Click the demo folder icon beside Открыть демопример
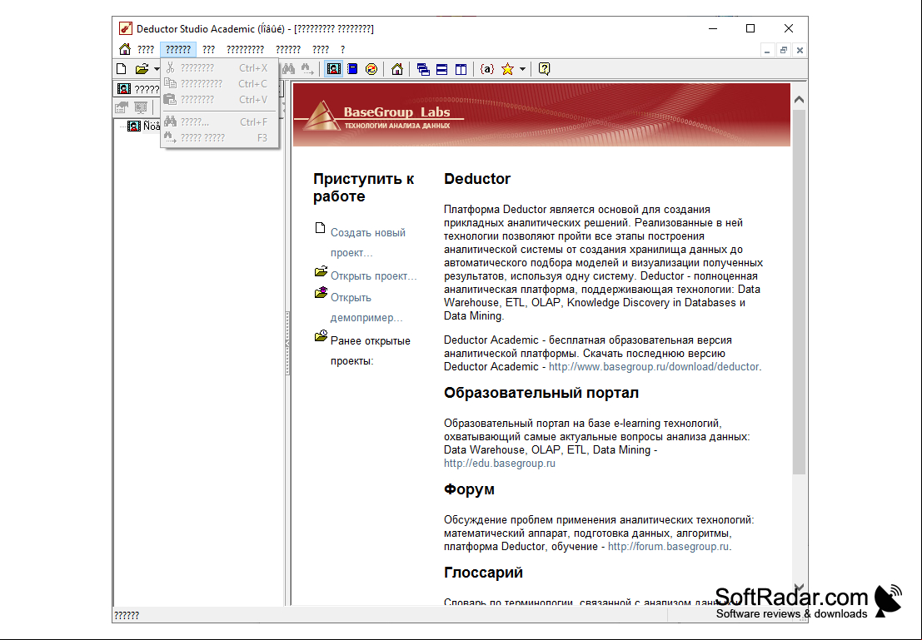The height and width of the screenshot is (640, 922). [321, 292]
